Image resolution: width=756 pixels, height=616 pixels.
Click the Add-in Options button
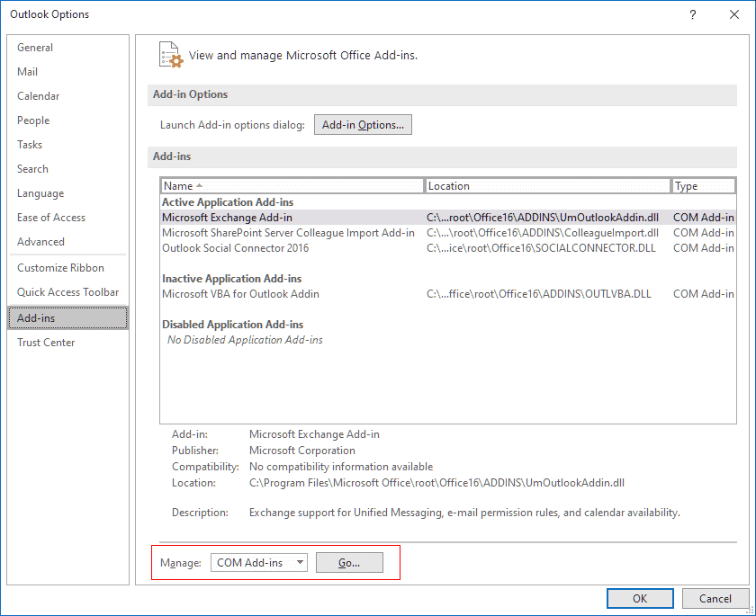[363, 125]
